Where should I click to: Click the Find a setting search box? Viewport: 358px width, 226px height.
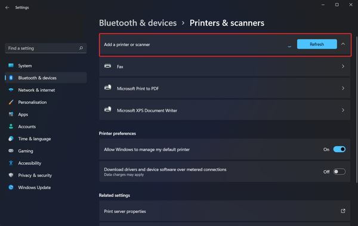click(46, 48)
